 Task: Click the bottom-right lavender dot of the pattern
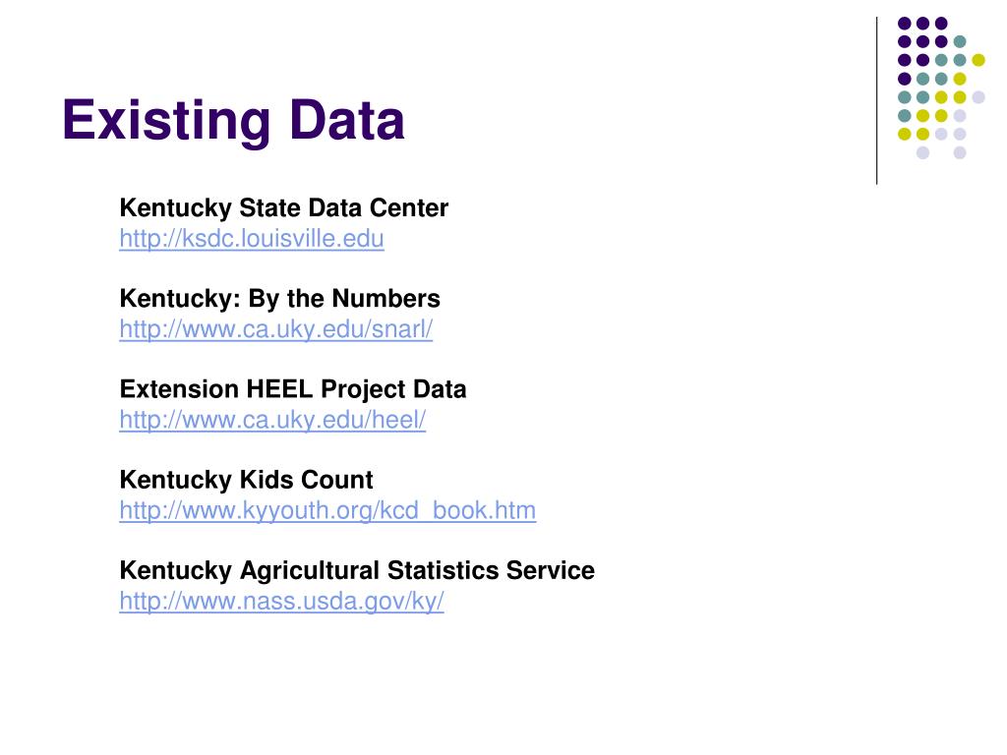[960, 152]
